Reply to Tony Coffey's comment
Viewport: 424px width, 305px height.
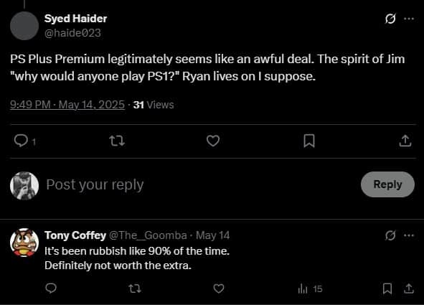(51, 288)
